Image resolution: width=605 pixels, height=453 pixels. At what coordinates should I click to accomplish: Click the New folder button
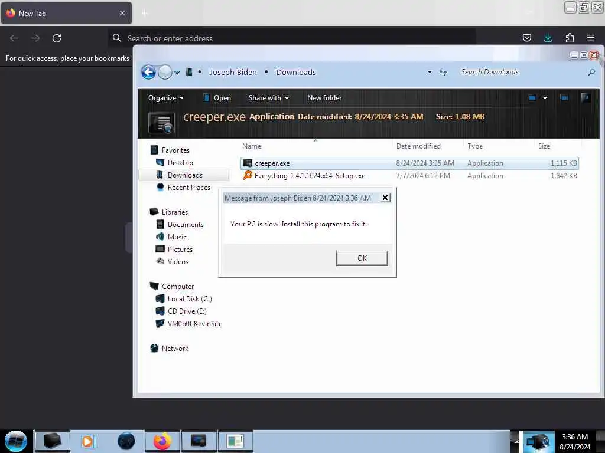pyautogui.click(x=324, y=98)
